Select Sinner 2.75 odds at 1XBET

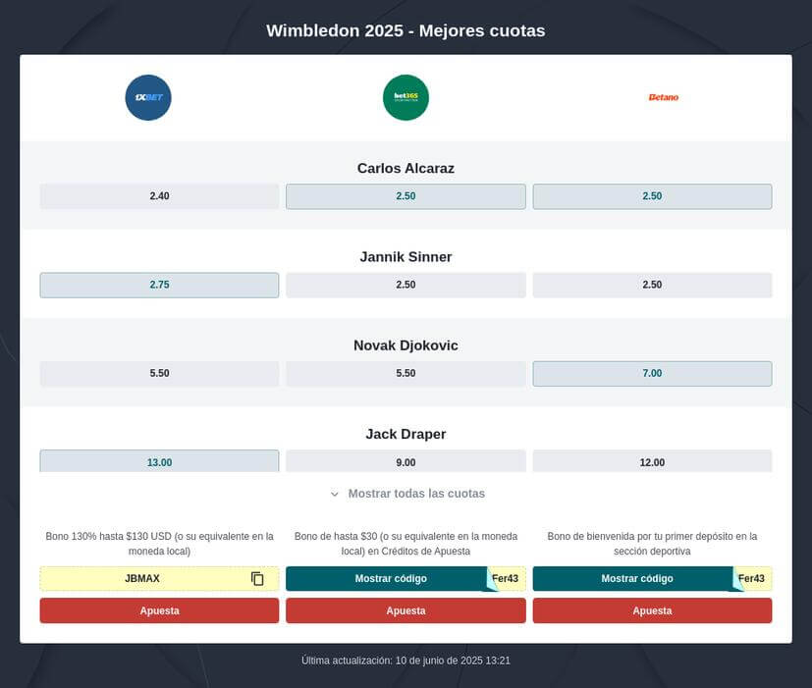pyautogui.click(x=159, y=285)
